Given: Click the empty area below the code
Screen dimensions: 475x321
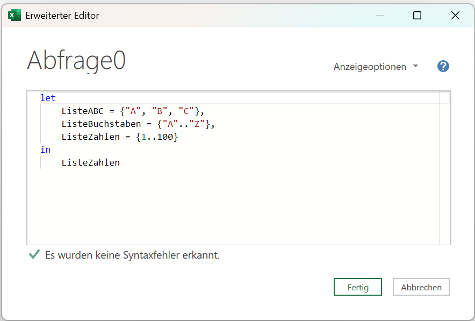Looking at the screenshot, I should (233, 206).
